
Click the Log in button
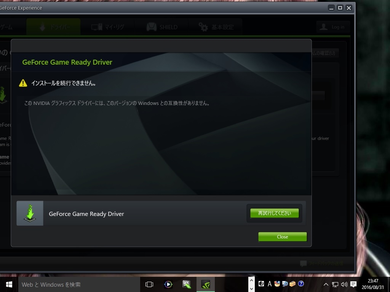point(333,27)
